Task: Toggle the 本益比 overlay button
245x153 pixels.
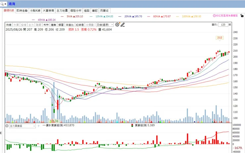Action: (70, 25)
